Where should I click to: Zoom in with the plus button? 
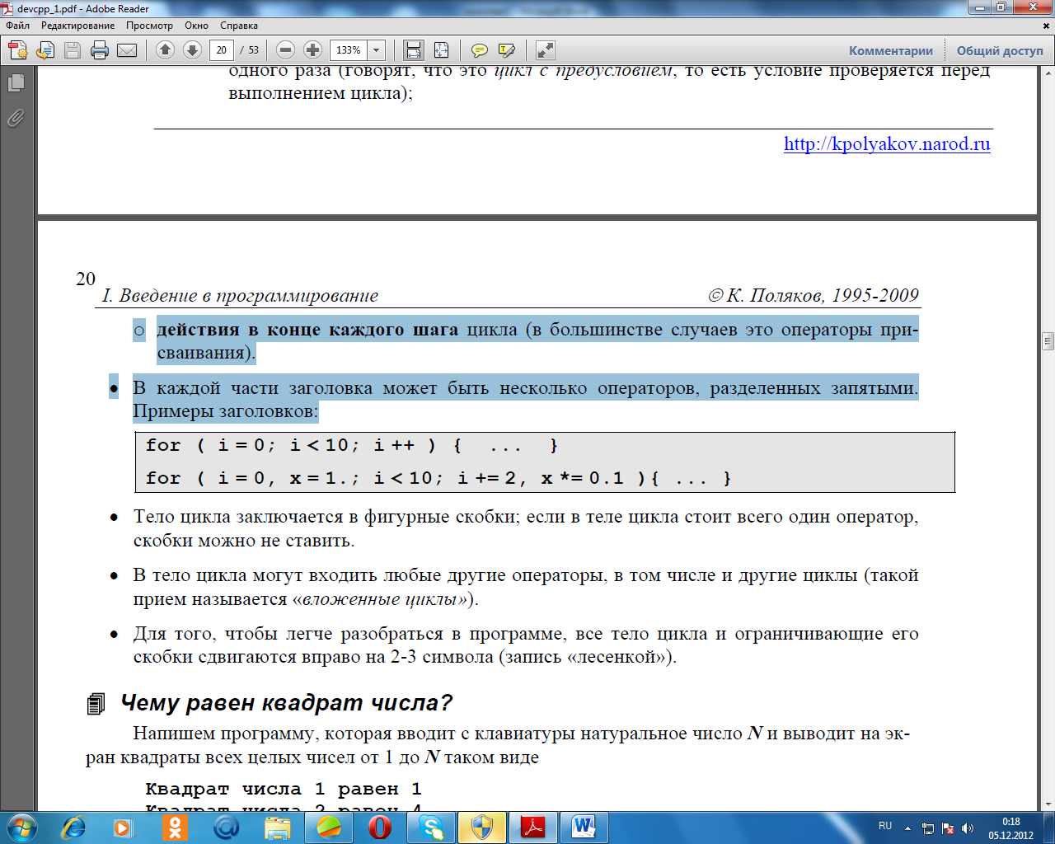[x=312, y=50]
